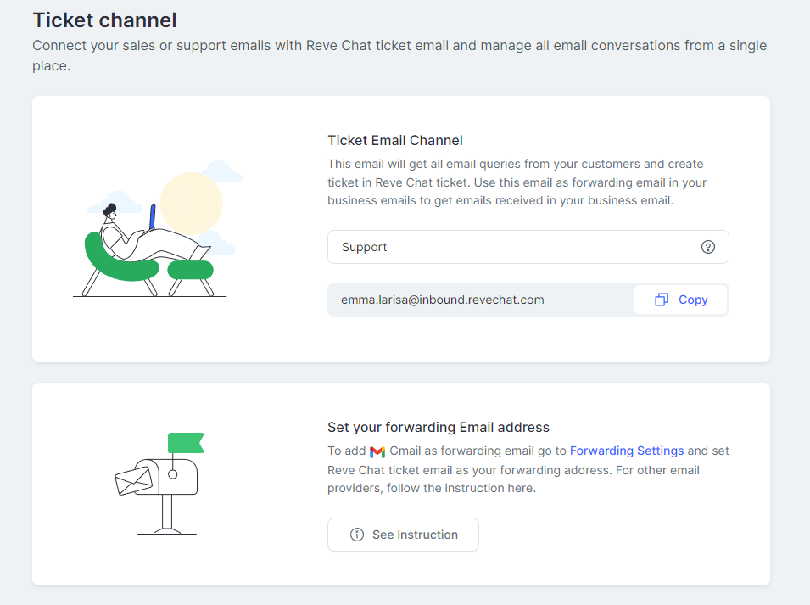Screen dimensions: 810x605
Task: Click the Ticket channel page heading
Action: [105, 20]
